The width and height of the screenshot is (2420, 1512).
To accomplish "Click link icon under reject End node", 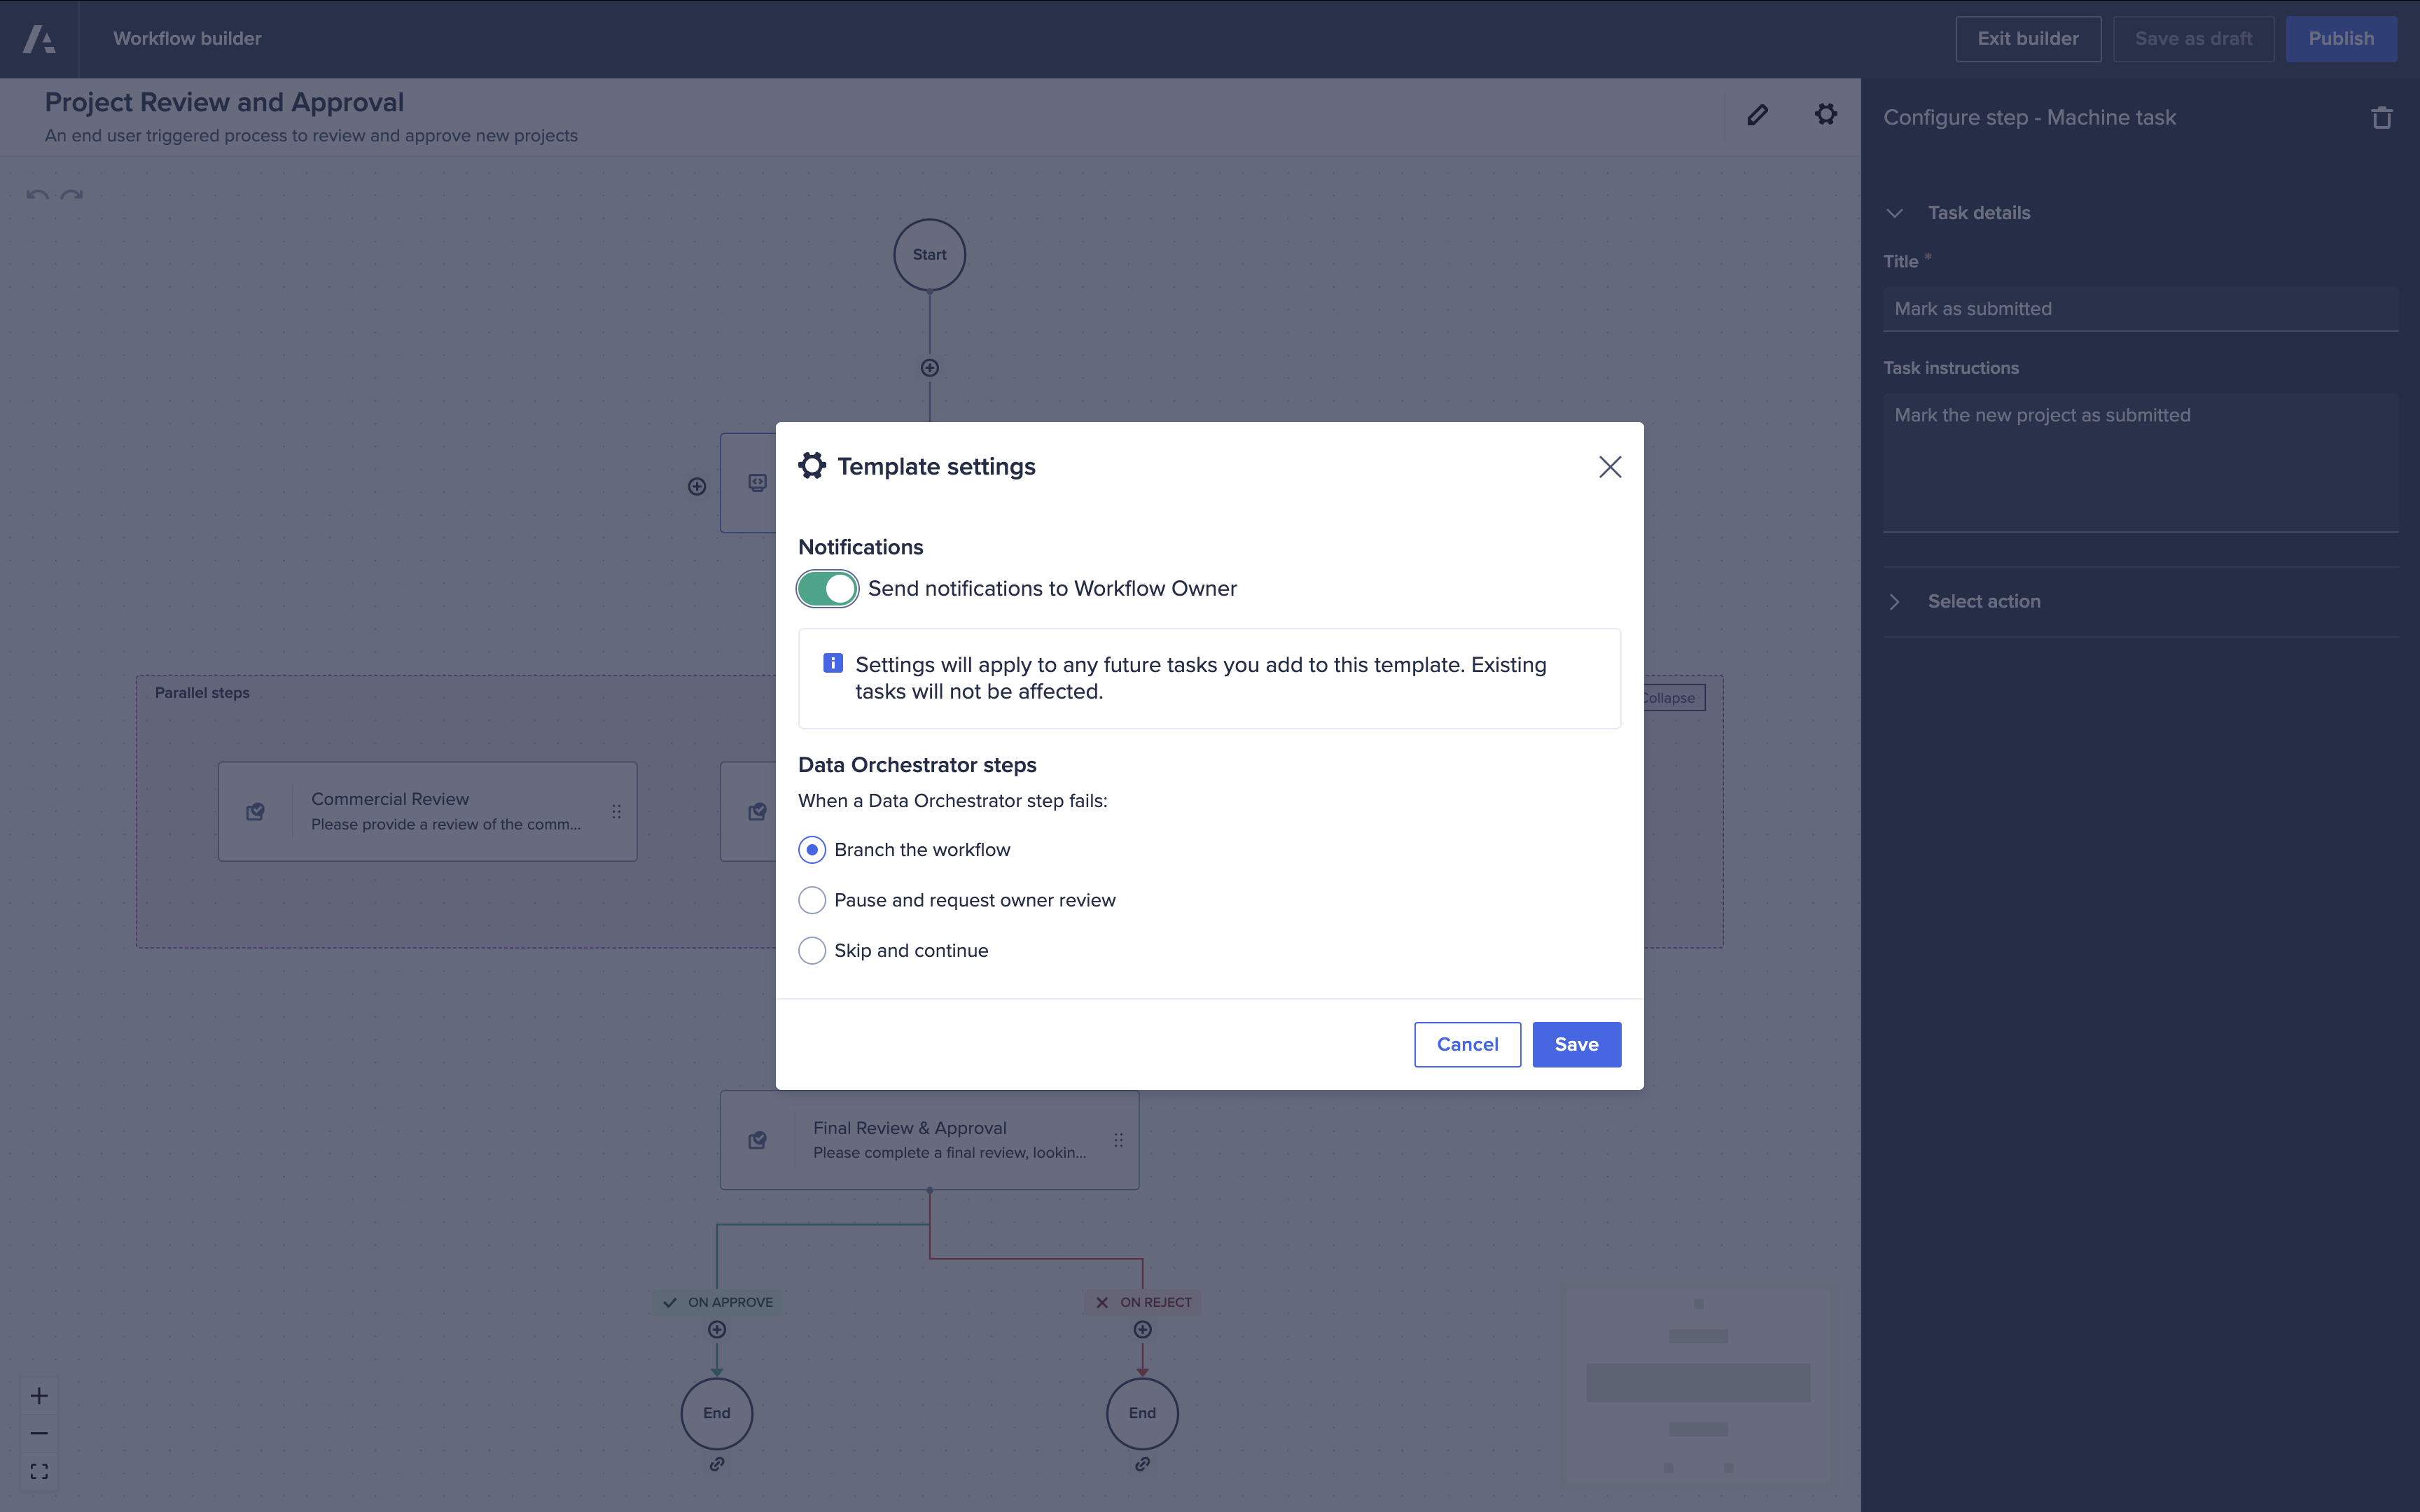I will pos(1142,1464).
